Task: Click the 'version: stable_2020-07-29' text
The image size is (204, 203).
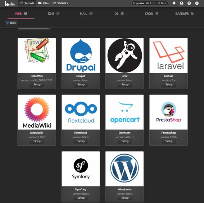Action: [37, 80]
